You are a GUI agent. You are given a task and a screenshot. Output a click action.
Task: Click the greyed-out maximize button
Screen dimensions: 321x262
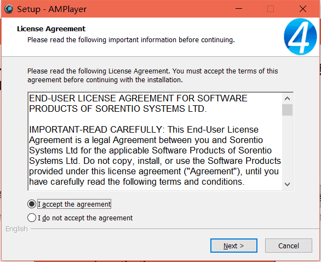click(271, 9)
